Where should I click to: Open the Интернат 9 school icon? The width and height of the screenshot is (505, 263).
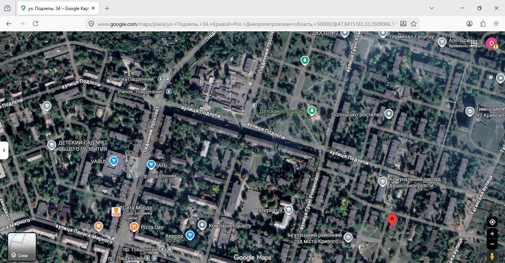pos(288,210)
